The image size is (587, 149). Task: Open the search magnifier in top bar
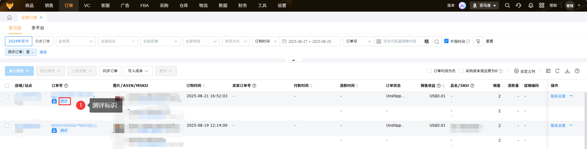507,6
